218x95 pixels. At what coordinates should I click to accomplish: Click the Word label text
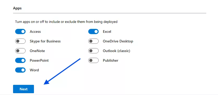tap(34, 70)
